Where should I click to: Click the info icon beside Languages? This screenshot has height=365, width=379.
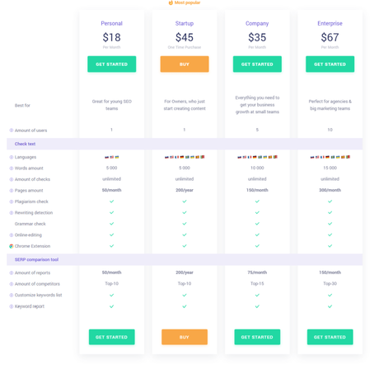(x=12, y=157)
